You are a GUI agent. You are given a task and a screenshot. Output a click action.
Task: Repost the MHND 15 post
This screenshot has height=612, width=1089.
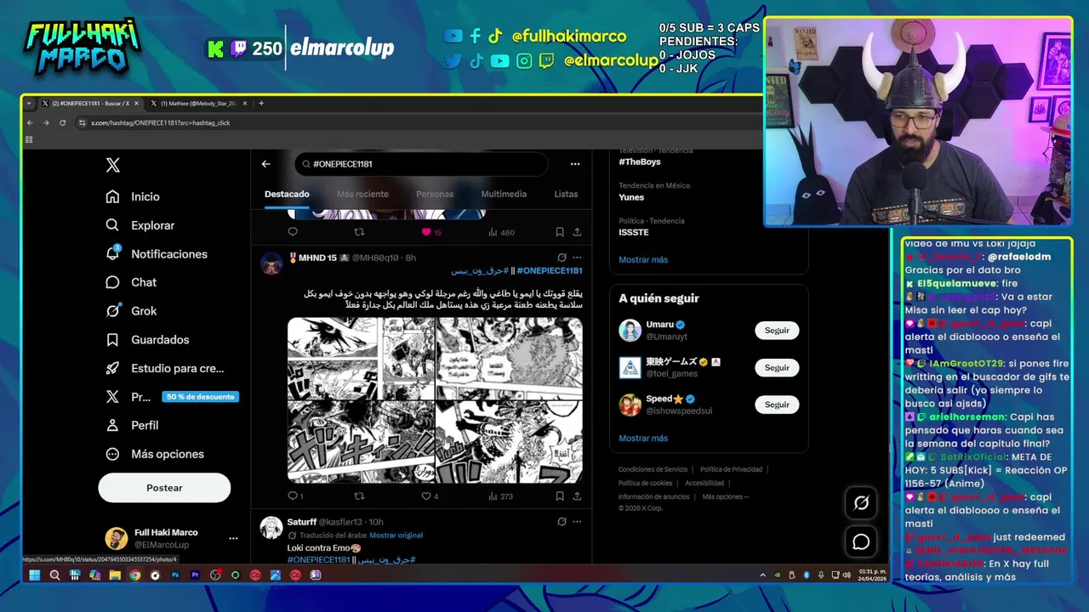(x=359, y=496)
